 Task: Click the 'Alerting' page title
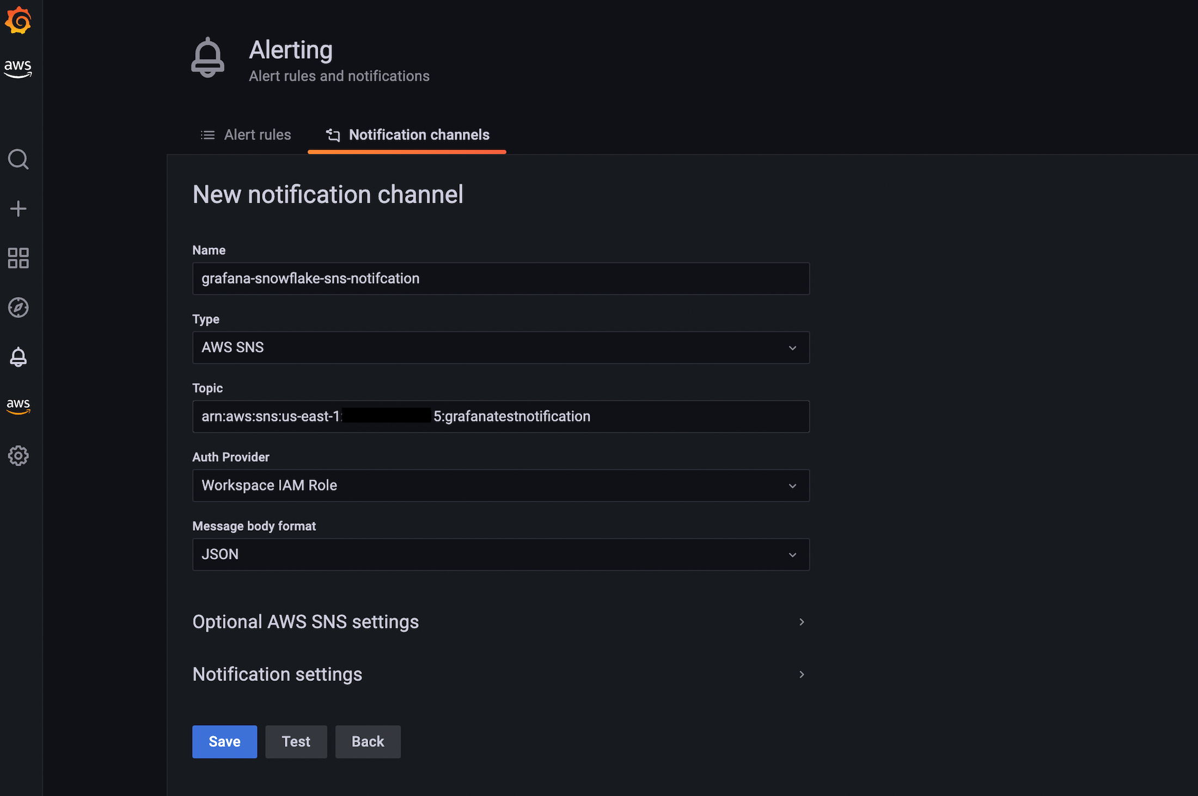[291, 50]
